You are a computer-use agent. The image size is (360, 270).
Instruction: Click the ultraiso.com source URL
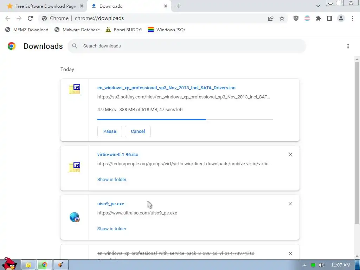137,213
